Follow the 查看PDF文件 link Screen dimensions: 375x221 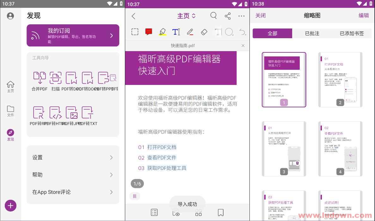point(162,158)
